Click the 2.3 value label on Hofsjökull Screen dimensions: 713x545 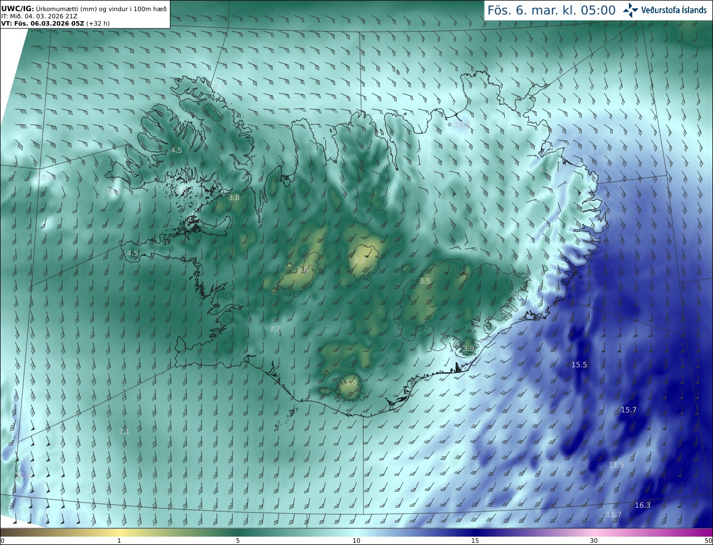[360, 260]
